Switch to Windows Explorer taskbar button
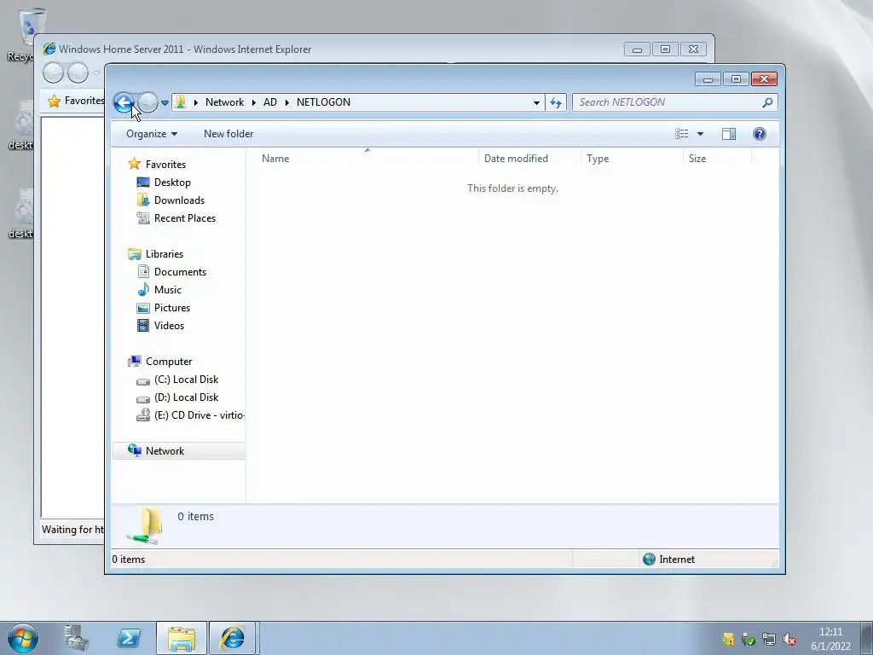 (182, 638)
